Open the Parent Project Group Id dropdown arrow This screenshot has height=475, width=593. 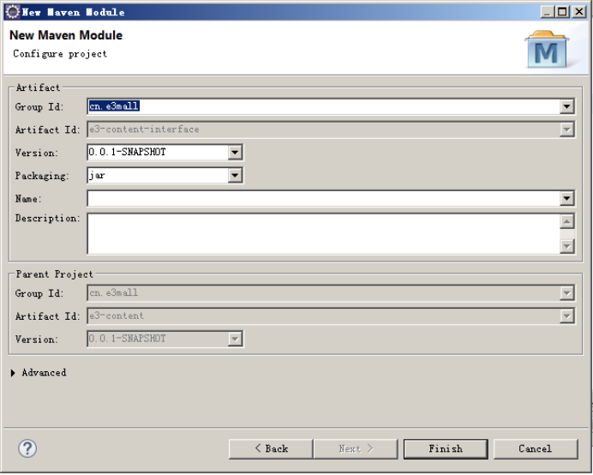click(x=566, y=293)
